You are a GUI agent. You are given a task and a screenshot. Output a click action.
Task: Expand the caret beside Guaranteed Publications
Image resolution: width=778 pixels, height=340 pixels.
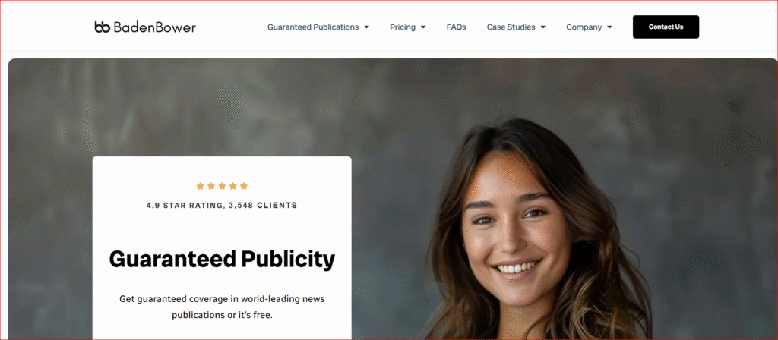click(x=367, y=27)
